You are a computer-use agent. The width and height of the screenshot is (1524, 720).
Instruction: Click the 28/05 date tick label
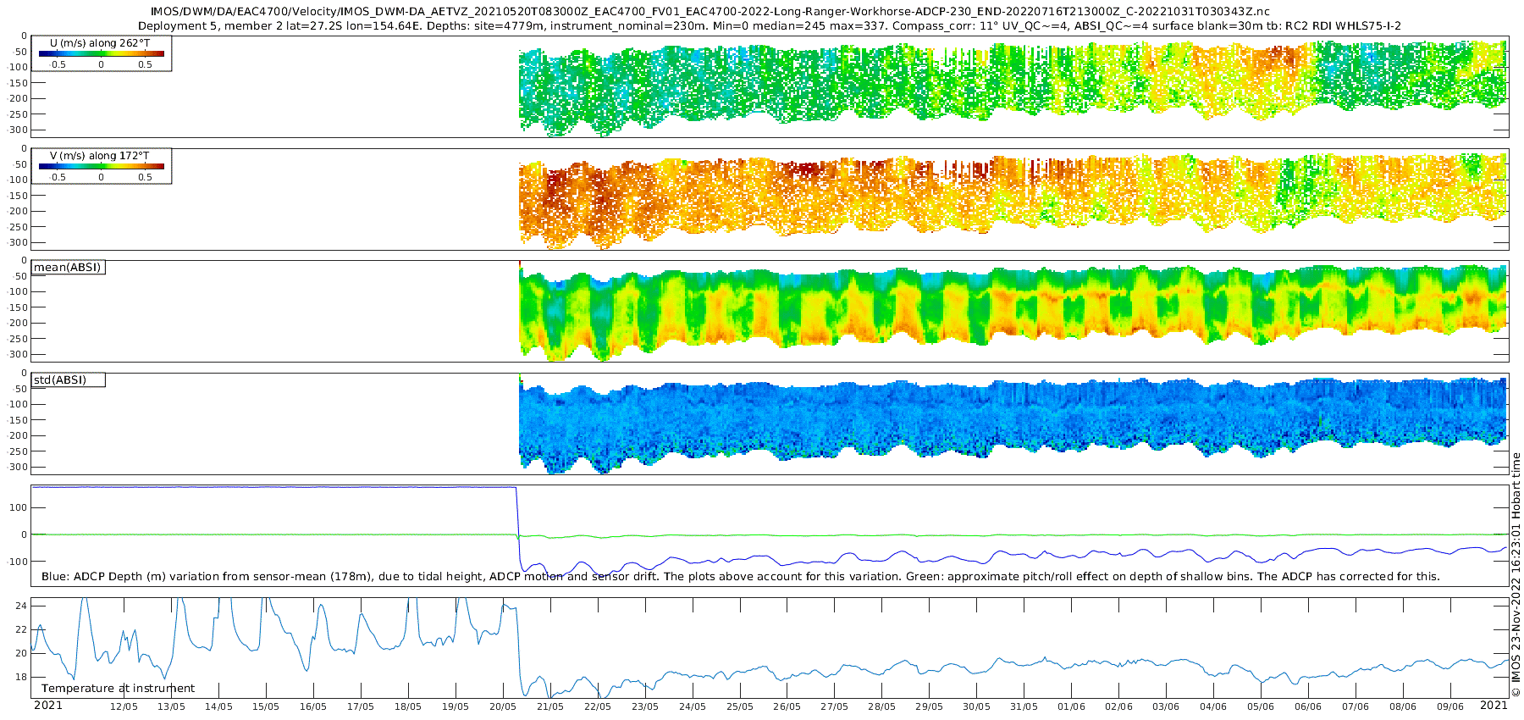click(x=882, y=706)
